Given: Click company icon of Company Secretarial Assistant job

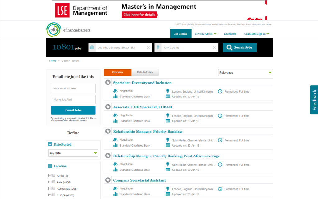Looking at the screenshot, I should coord(116,194).
